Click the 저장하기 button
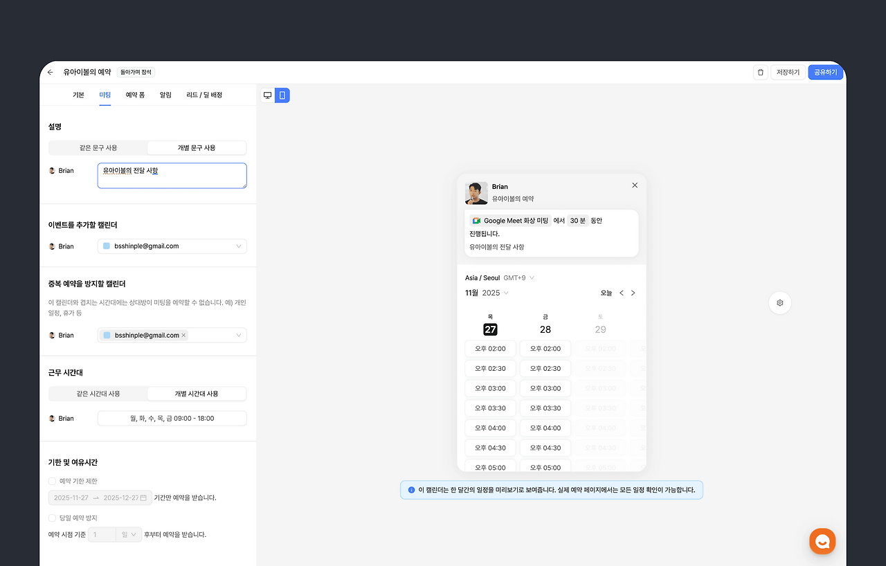The width and height of the screenshot is (886, 566). click(x=788, y=72)
